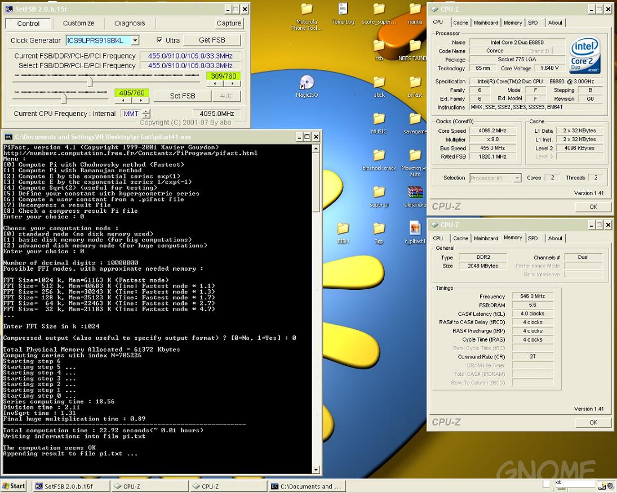The image size is (617, 493).
Task: Click the memory Frequency value 546.0 MHz
Action: 532,296
